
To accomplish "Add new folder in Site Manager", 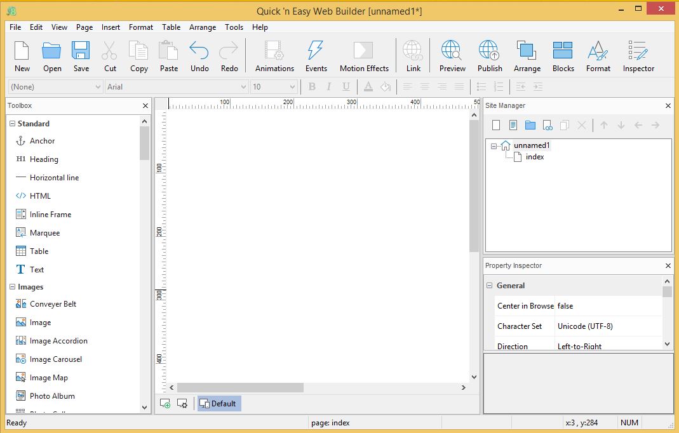I will click(530, 125).
